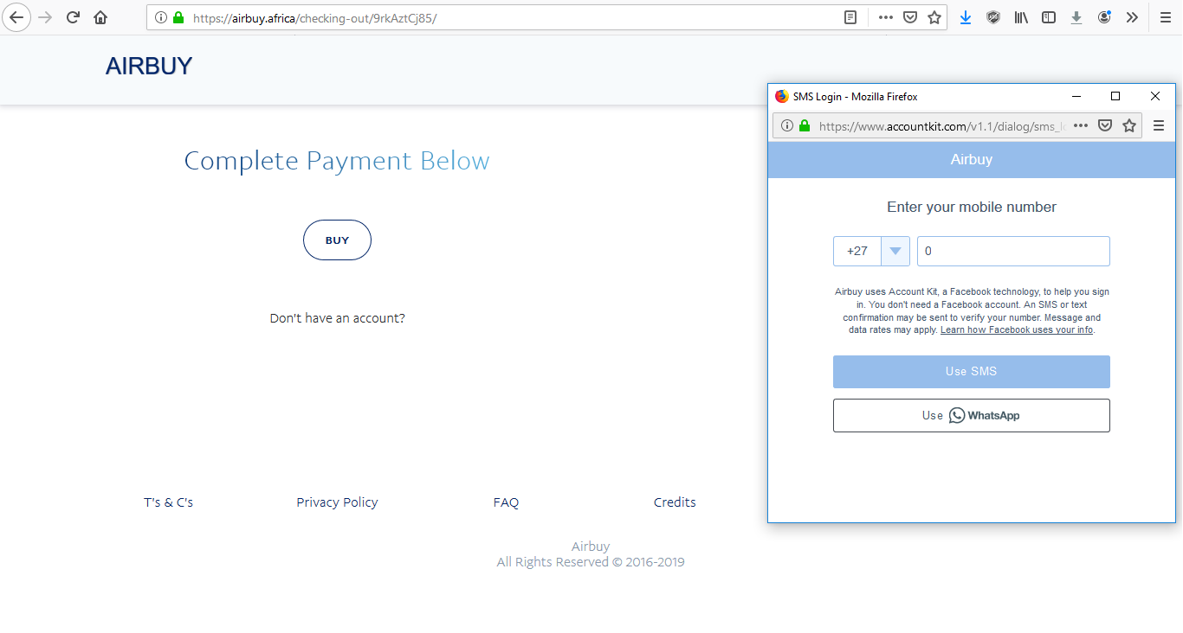Open the Library bookshelf icon
The width and height of the screenshot is (1183, 633).
tap(1021, 17)
